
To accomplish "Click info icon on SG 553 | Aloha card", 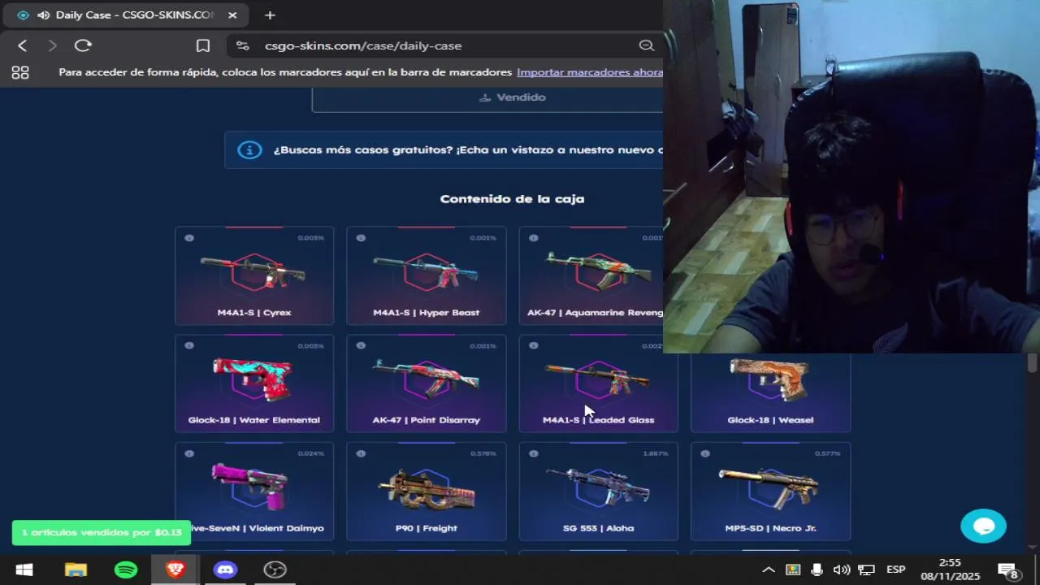I will coord(534,453).
